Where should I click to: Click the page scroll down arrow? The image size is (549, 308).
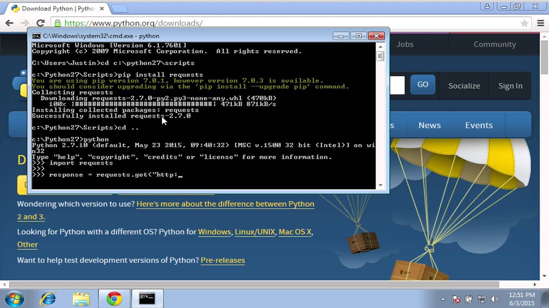(544, 276)
